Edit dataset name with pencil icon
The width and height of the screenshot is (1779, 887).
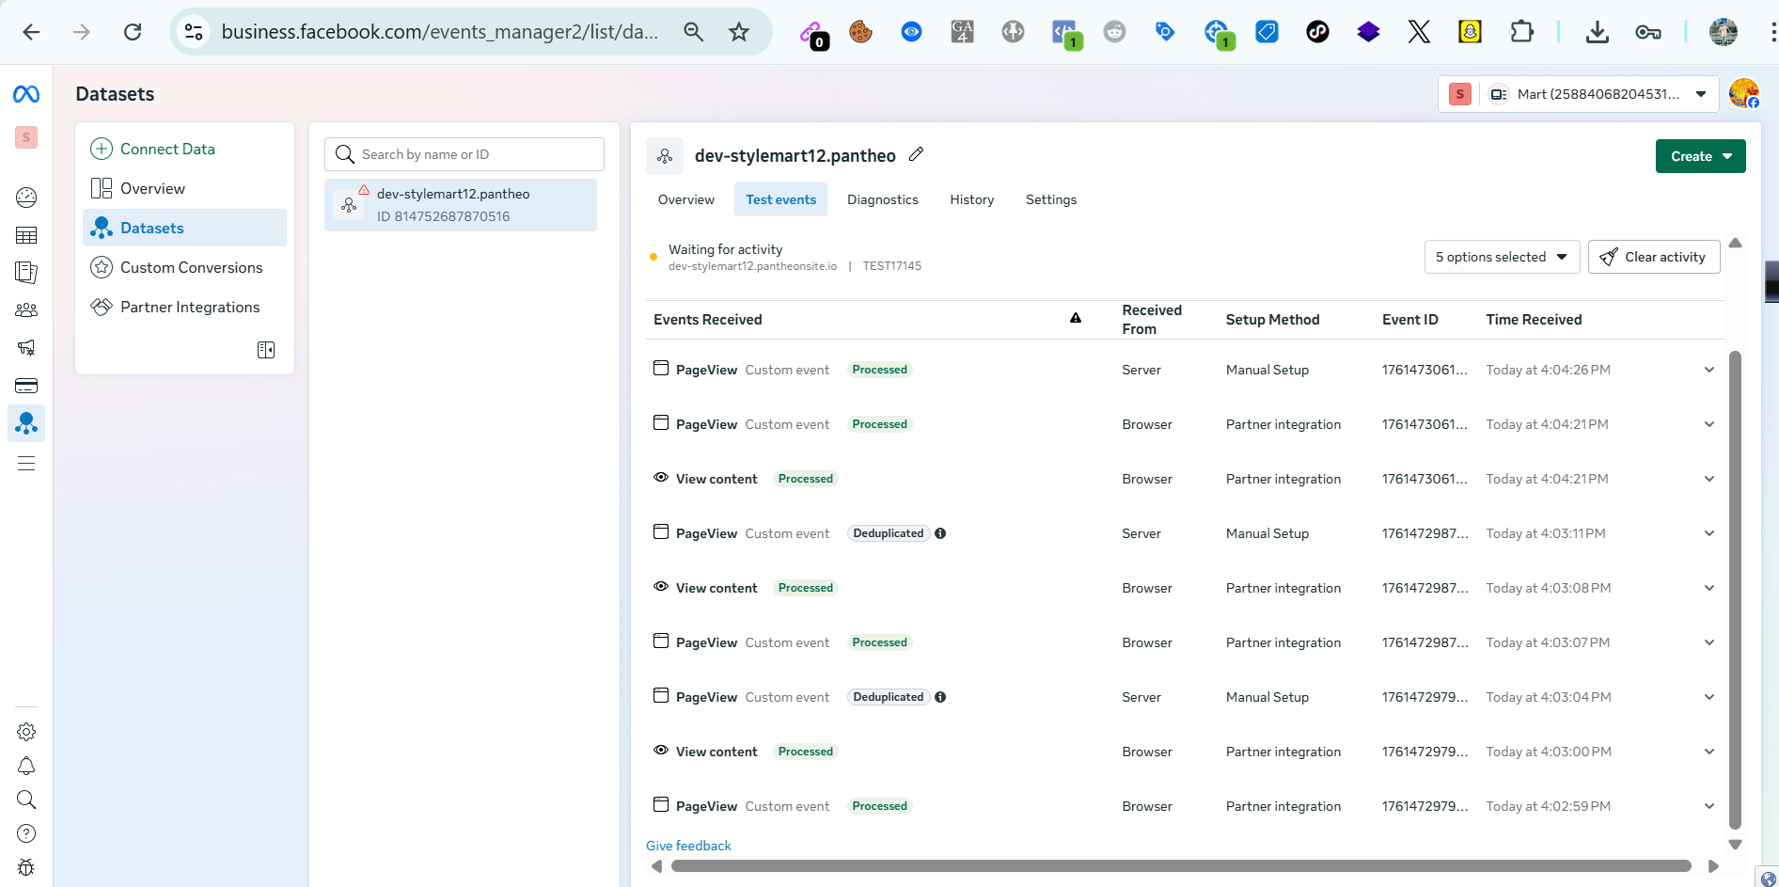917,154
